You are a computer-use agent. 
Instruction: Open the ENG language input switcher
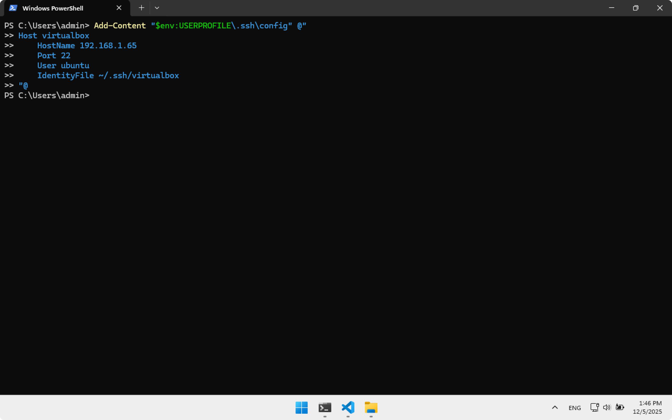pyautogui.click(x=575, y=408)
